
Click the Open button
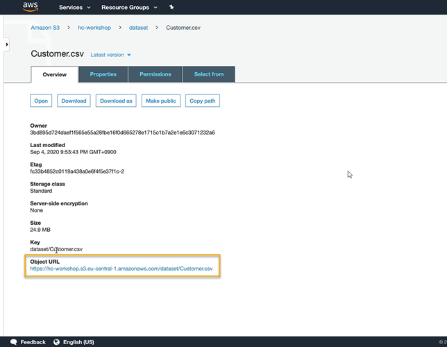pyautogui.click(x=41, y=101)
